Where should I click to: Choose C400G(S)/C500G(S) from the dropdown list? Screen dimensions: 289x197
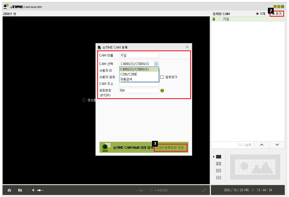[x=139, y=69]
